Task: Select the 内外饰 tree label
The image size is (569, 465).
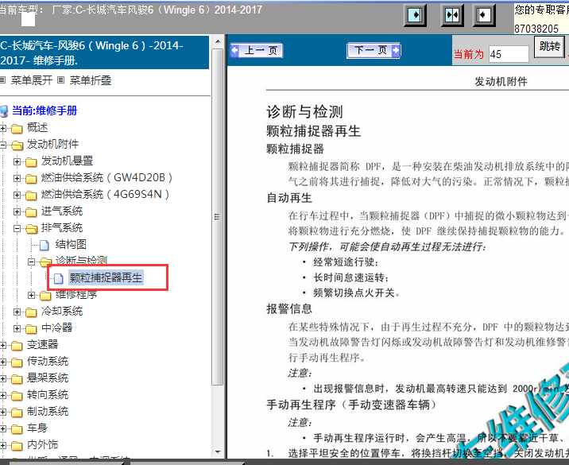Action: pyautogui.click(x=42, y=444)
